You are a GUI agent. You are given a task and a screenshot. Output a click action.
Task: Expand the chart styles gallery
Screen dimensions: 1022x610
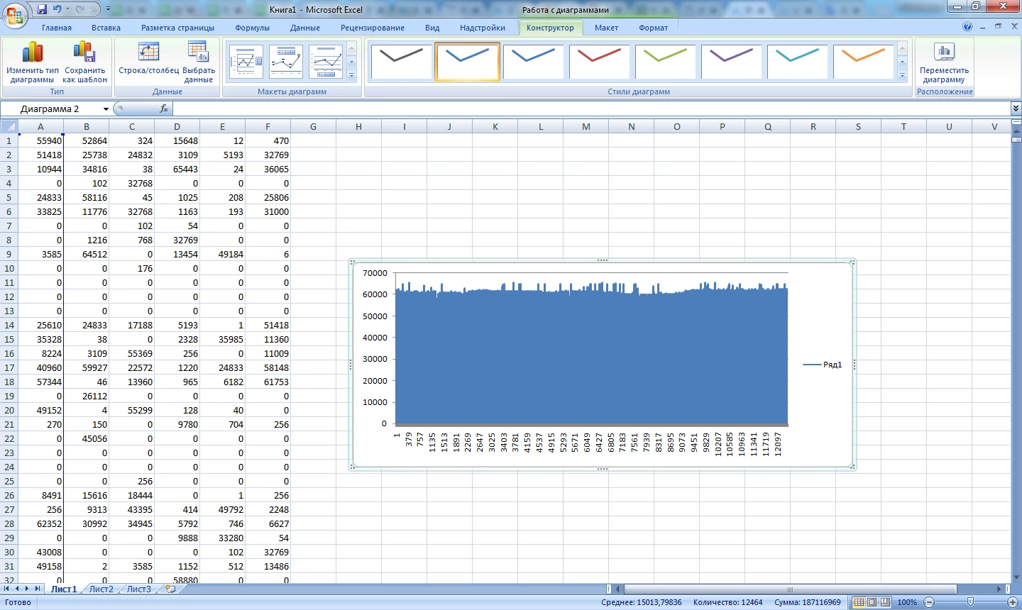(903, 75)
